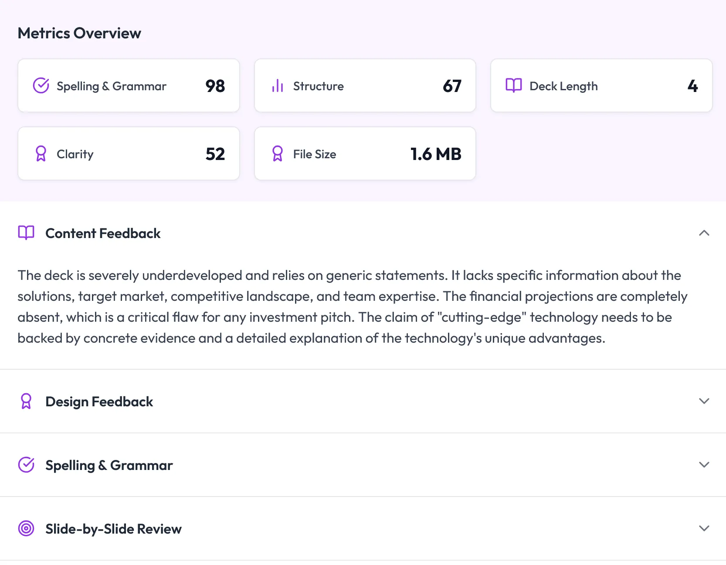Image resolution: width=726 pixels, height=565 pixels.
Task: Collapse the Content Feedback section chevron
Action: [x=704, y=233]
